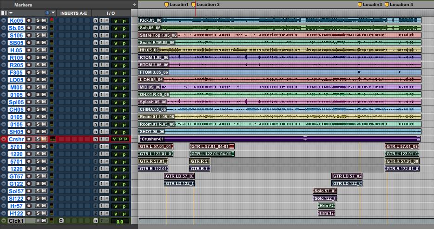Record-enable the GT57 track
Image resolution: width=434 pixels, height=229 pixels.
pos(29,176)
